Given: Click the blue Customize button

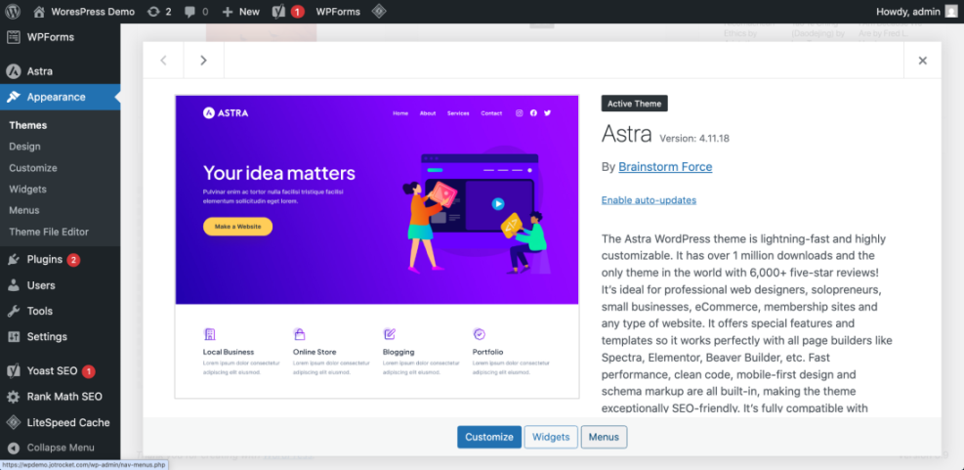Looking at the screenshot, I should point(489,437).
